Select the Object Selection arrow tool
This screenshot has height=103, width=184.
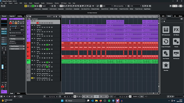[61, 6]
